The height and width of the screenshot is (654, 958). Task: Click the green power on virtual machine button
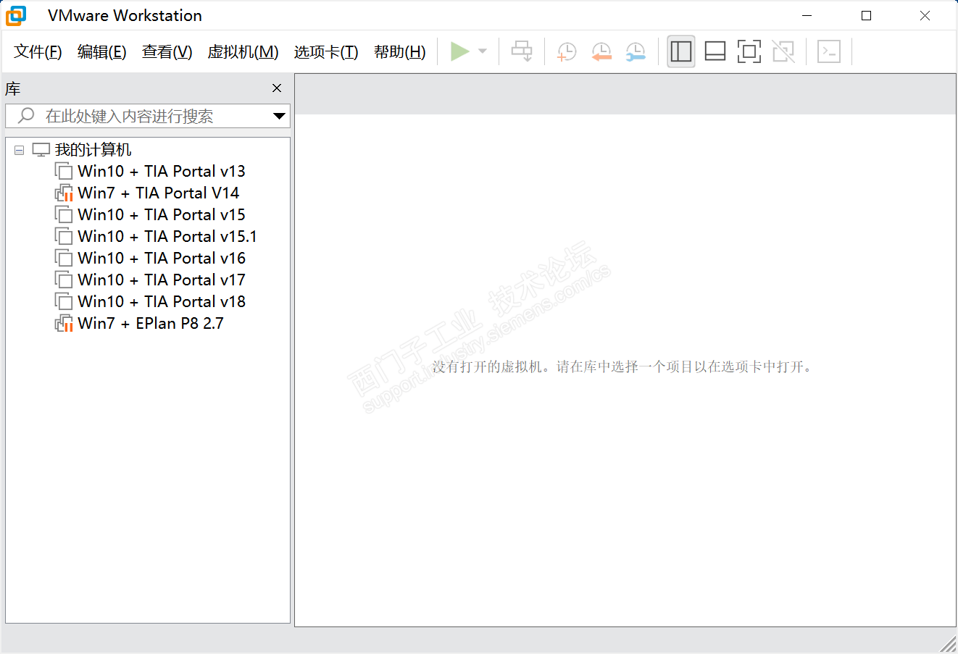point(460,51)
